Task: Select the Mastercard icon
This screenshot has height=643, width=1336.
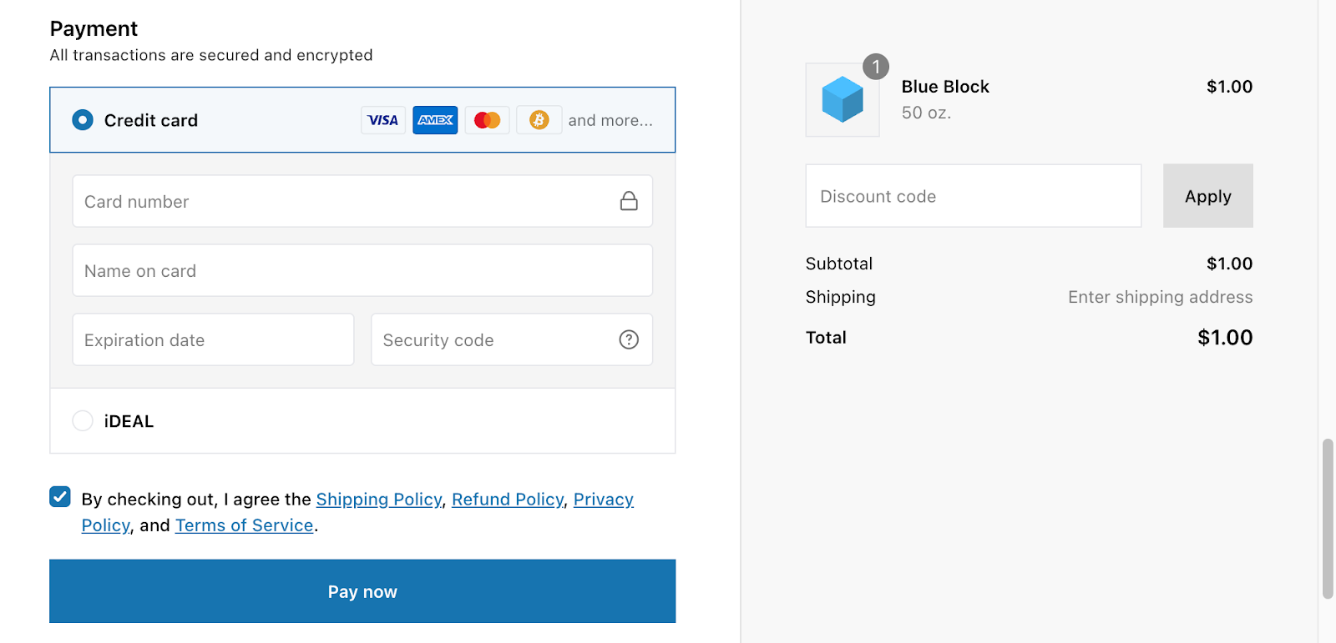Action: [x=487, y=119]
